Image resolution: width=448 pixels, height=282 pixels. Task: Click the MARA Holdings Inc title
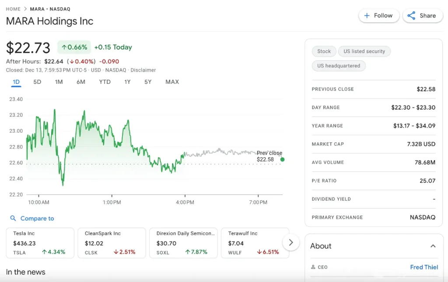click(50, 21)
